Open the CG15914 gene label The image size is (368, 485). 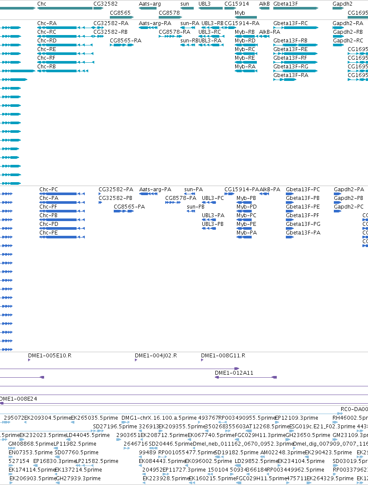pos(237,4)
